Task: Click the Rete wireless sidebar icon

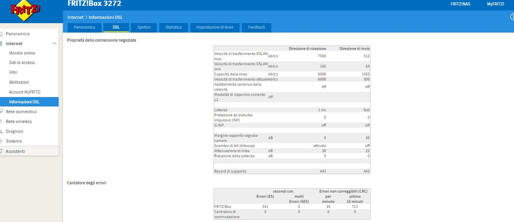Action: tap(2, 121)
